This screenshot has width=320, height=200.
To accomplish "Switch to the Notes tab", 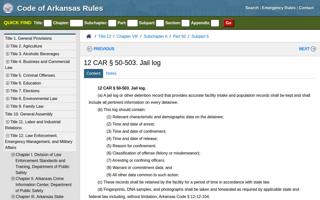I will [111, 73].
